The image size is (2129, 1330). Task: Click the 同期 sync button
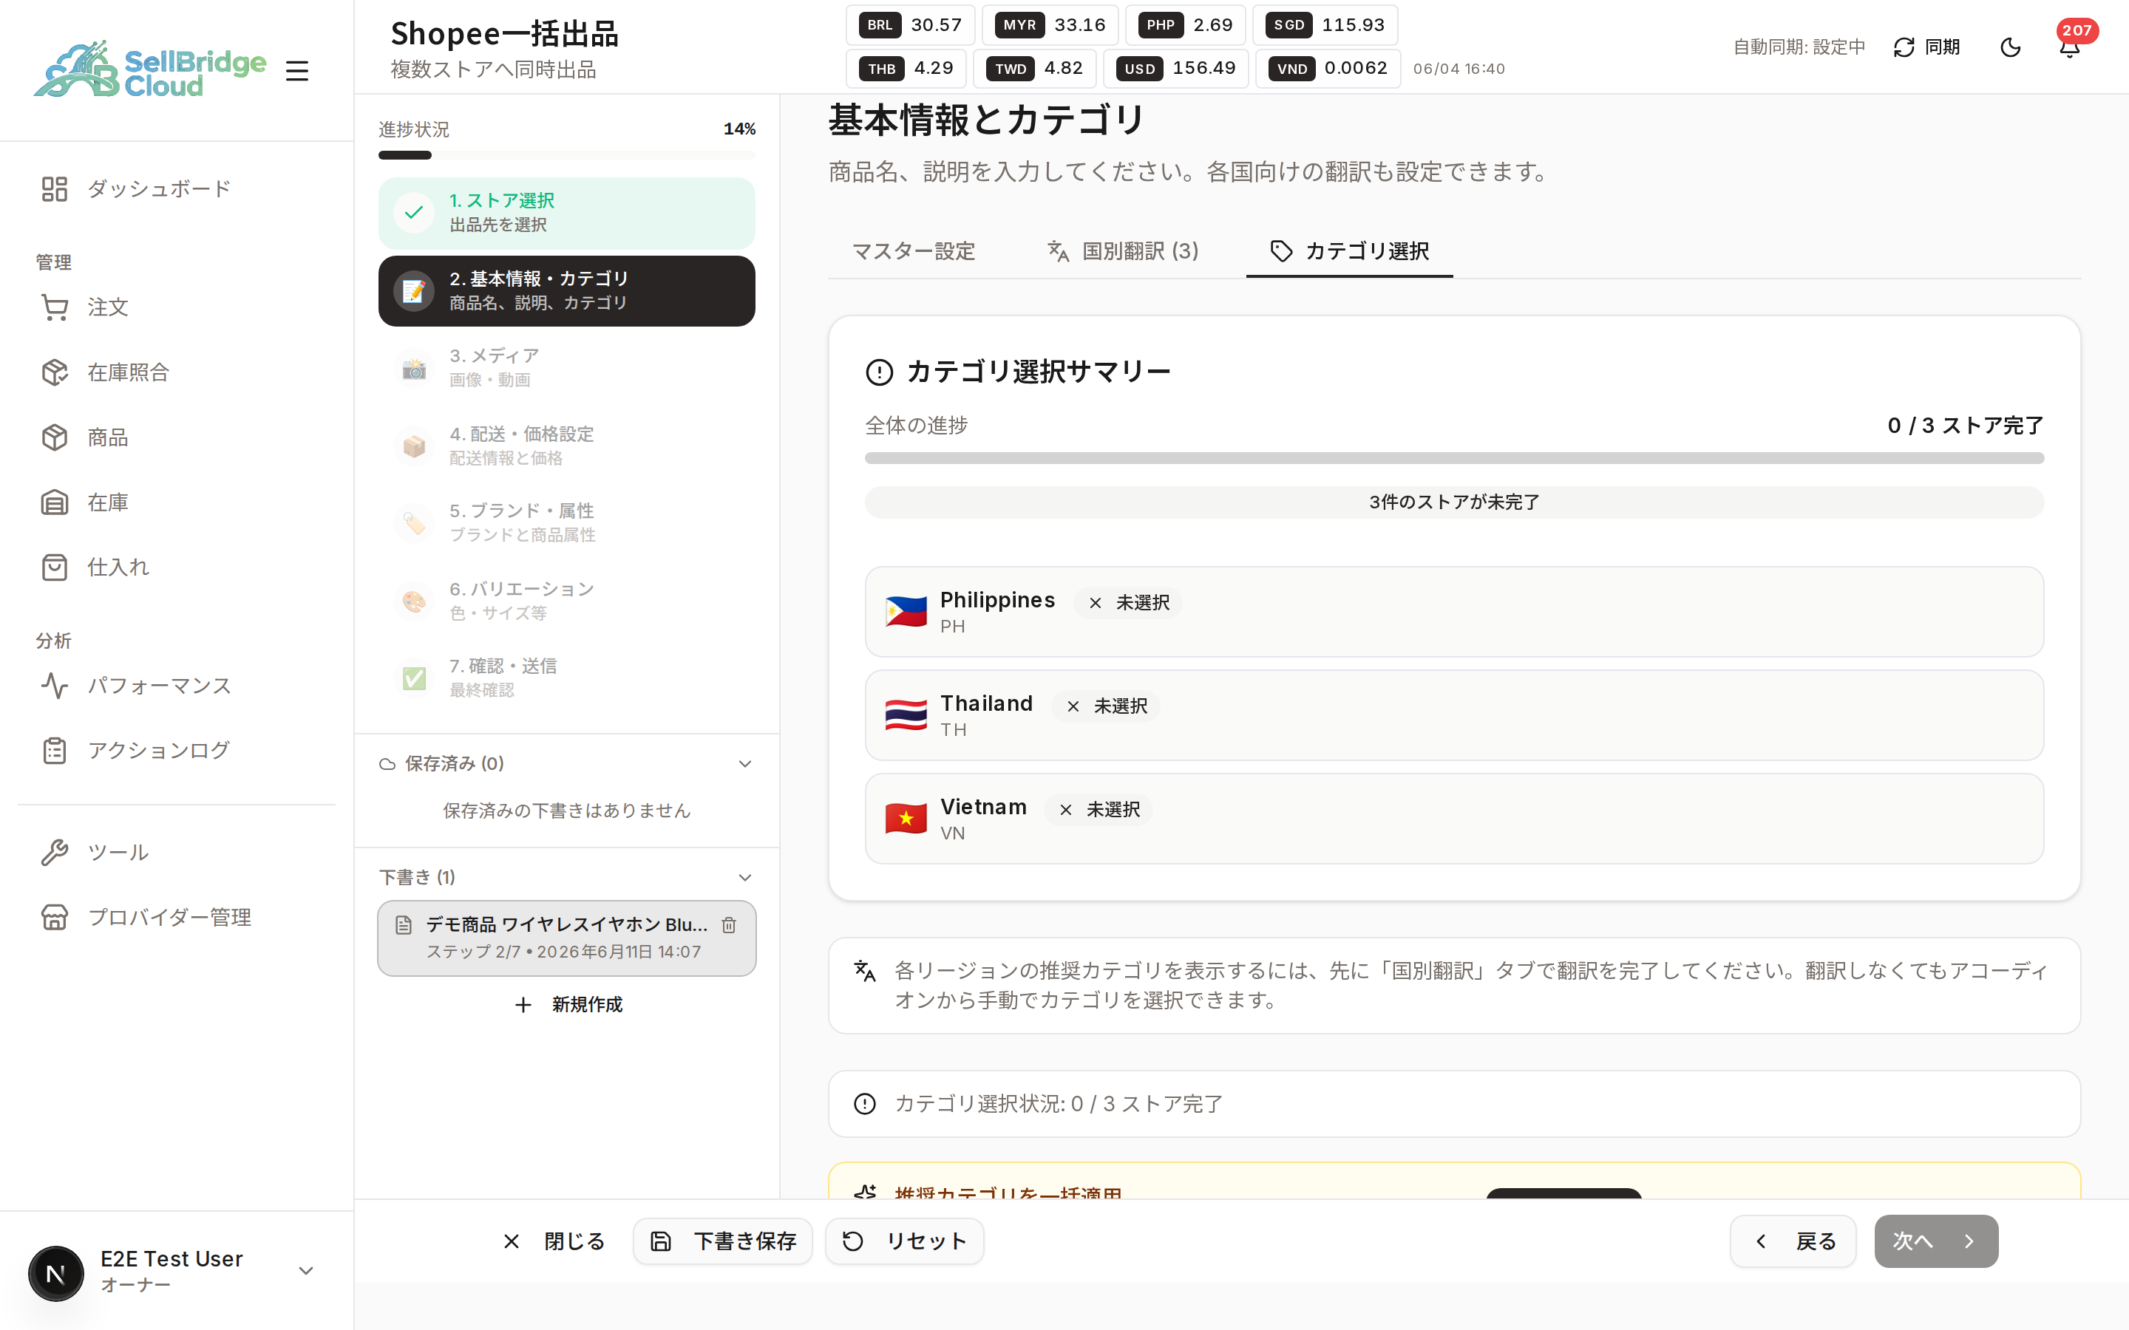click(1926, 47)
